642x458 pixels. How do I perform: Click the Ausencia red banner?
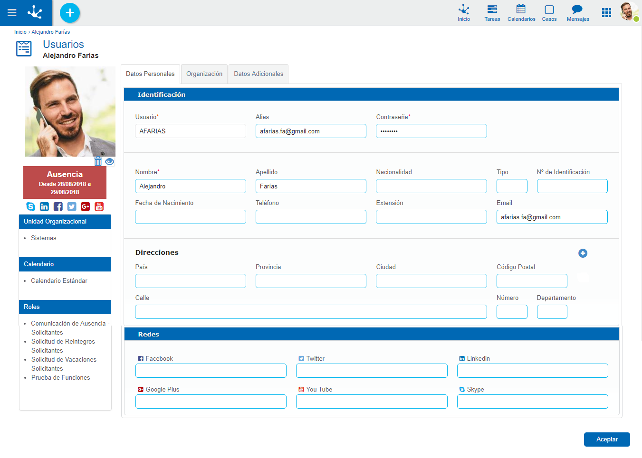tap(65, 182)
